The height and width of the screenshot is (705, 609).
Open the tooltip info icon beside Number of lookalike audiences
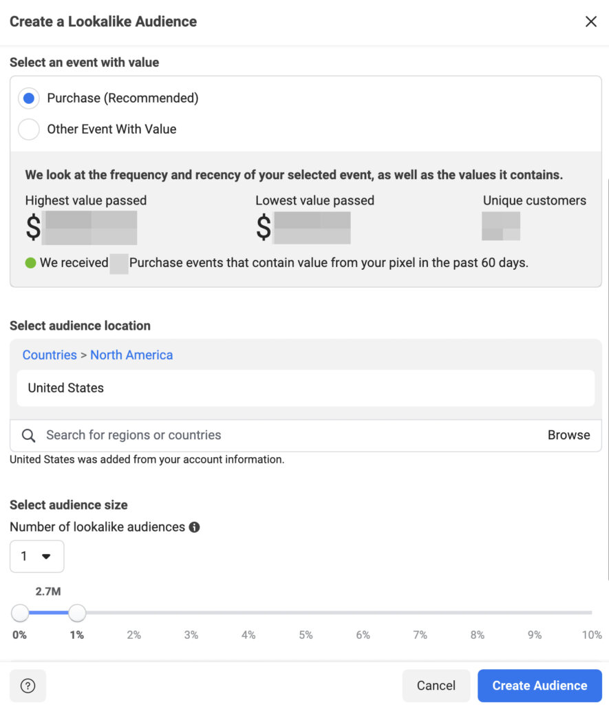click(x=194, y=527)
